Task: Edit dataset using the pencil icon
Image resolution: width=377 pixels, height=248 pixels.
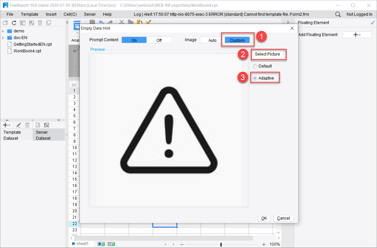Action: click(x=19, y=125)
